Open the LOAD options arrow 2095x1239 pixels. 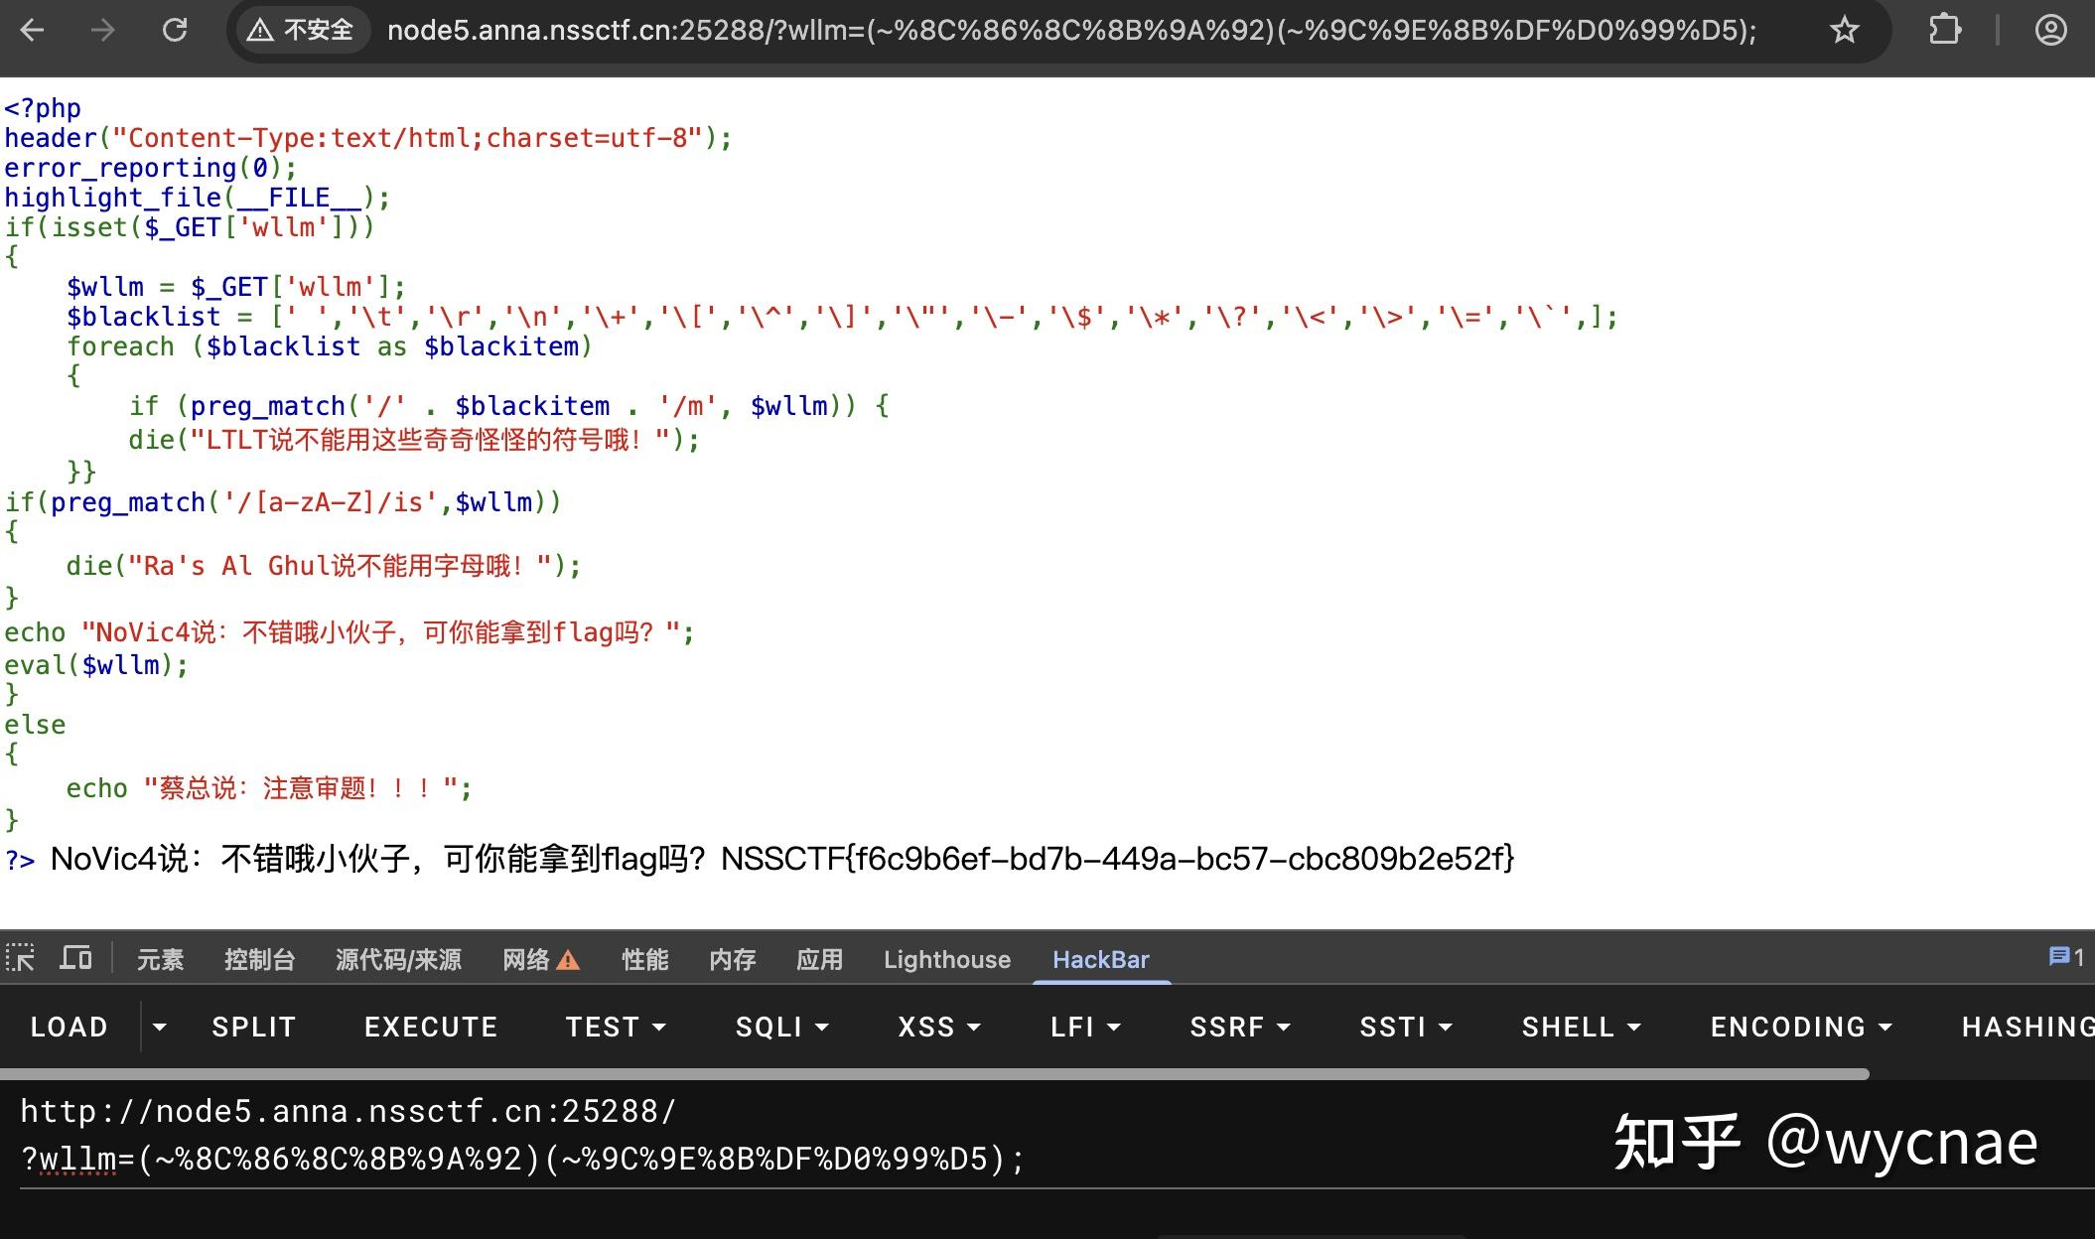tap(160, 1028)
